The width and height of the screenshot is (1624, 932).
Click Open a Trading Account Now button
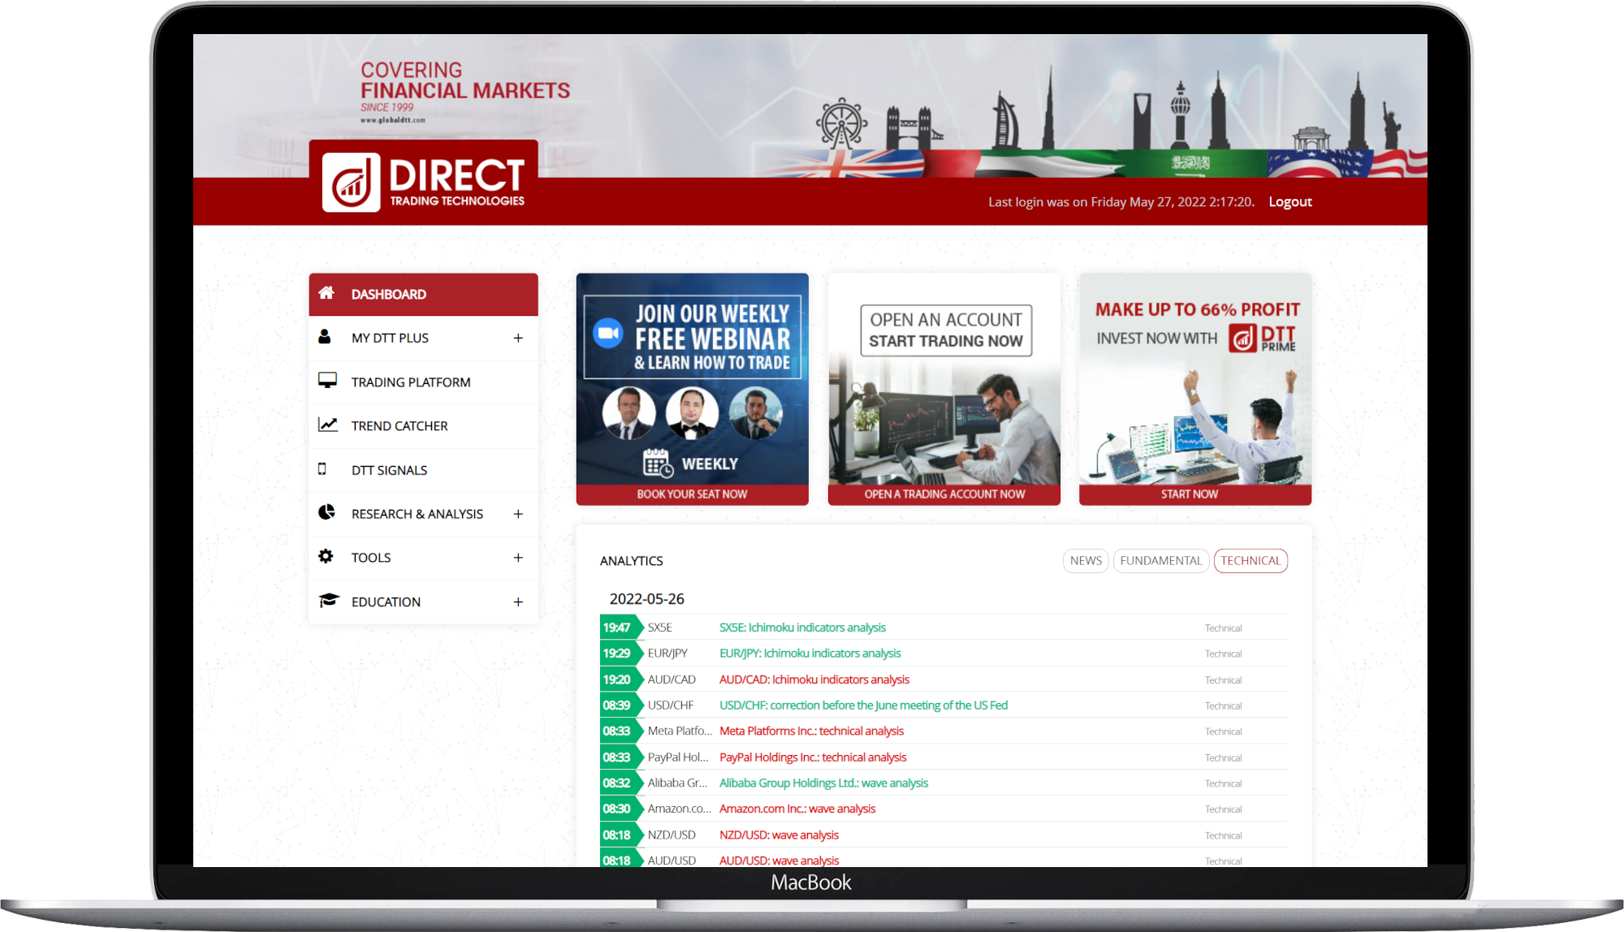[x=944, y=494]
